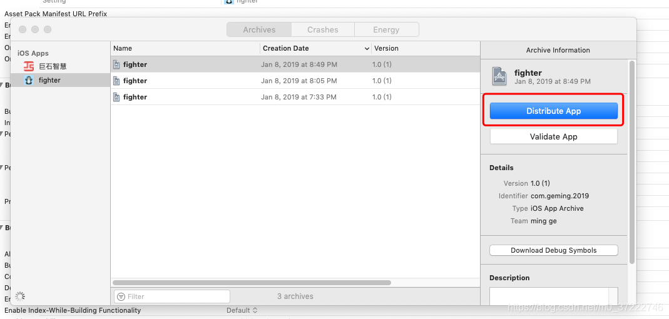Select the 巨石智慧 app in sidebar
The height and width of the screenshot is (319, 669).
[60, 66]
